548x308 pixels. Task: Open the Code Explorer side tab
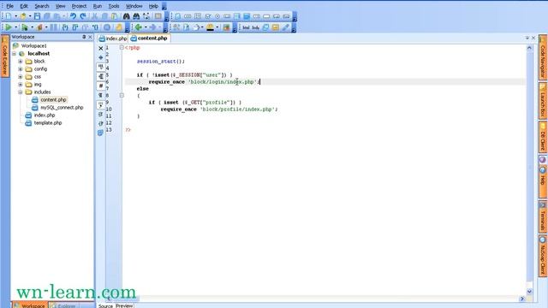[x=5, y=56]
